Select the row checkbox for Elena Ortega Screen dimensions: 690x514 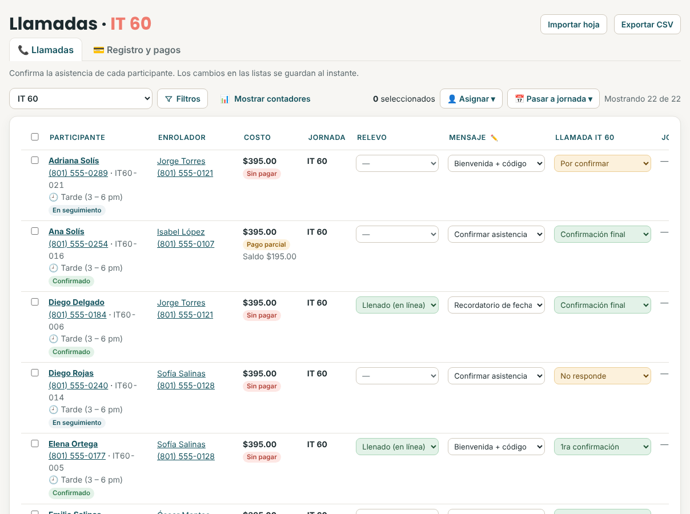pyautogui.click(x=35, y=443)
